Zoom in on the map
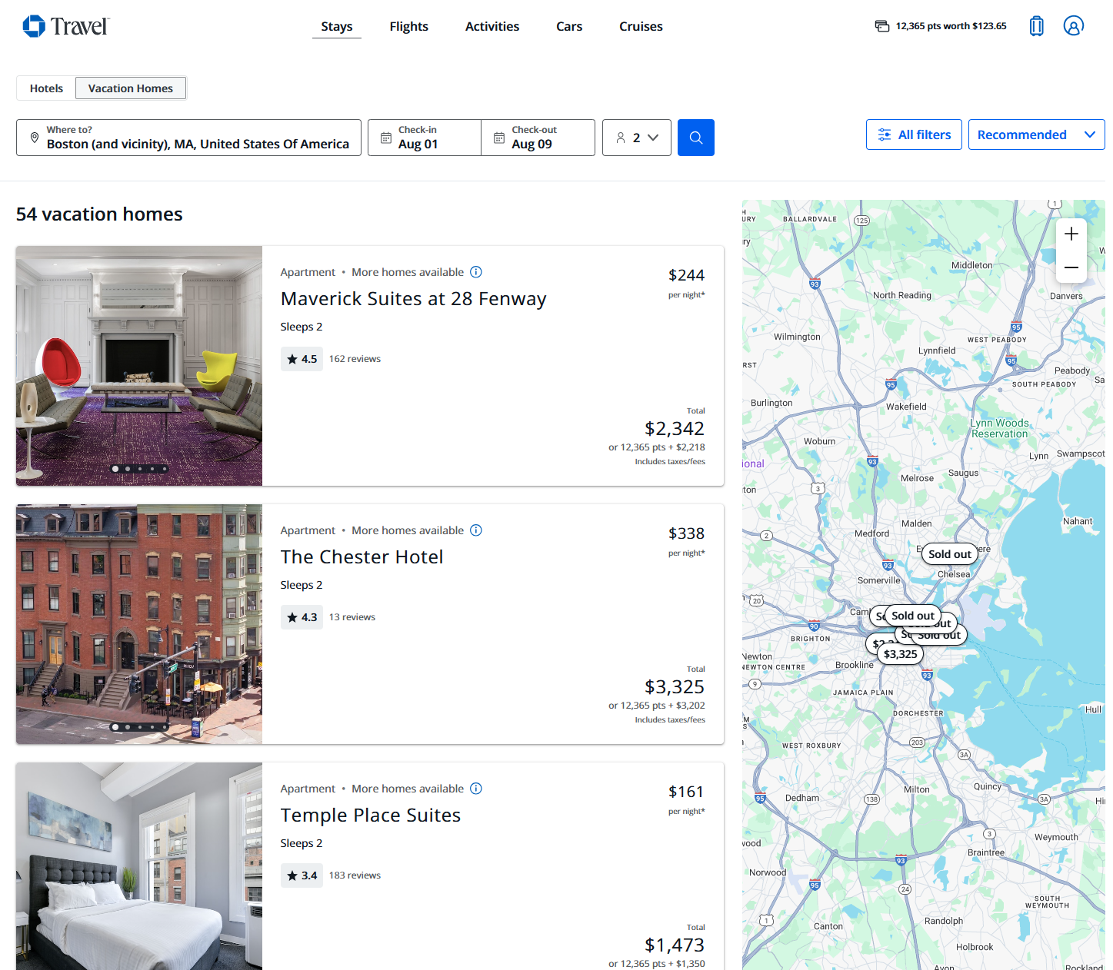The height and width of the screenshot is (970, 1113). 1071,234
